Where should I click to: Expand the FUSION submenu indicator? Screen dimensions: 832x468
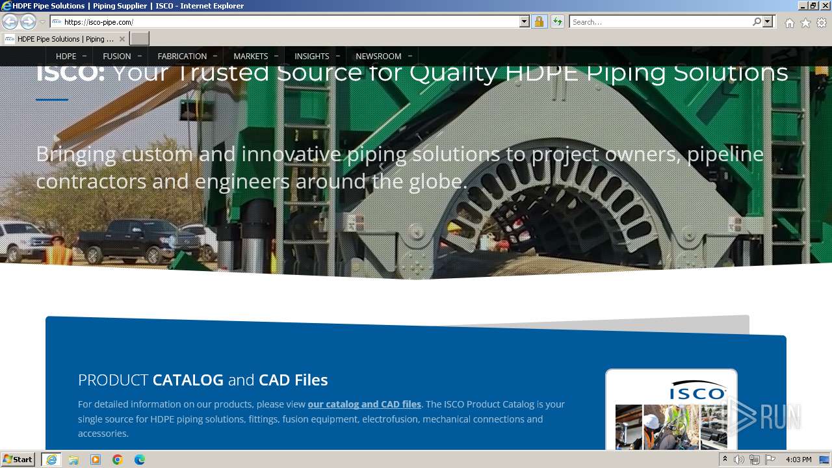(x=139, y=57)
